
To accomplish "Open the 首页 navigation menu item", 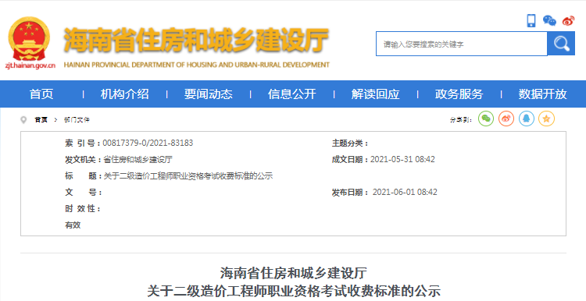I will point(41,94).
